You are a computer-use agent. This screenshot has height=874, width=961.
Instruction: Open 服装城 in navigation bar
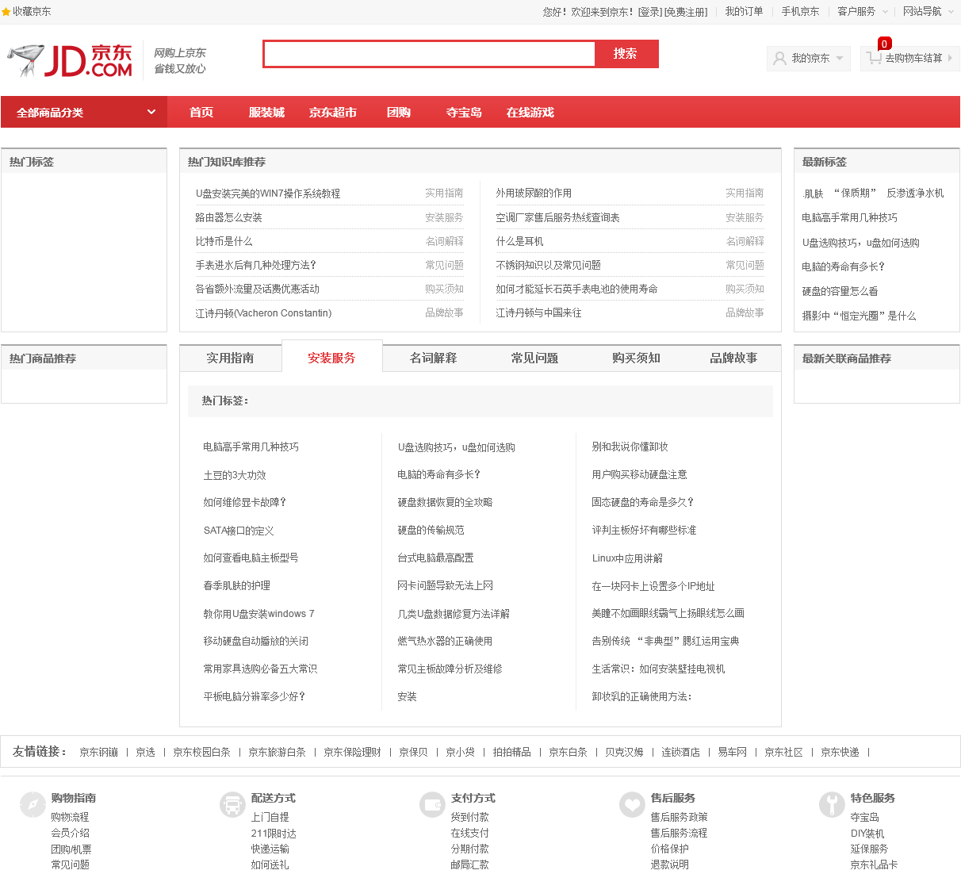(266, 113)
